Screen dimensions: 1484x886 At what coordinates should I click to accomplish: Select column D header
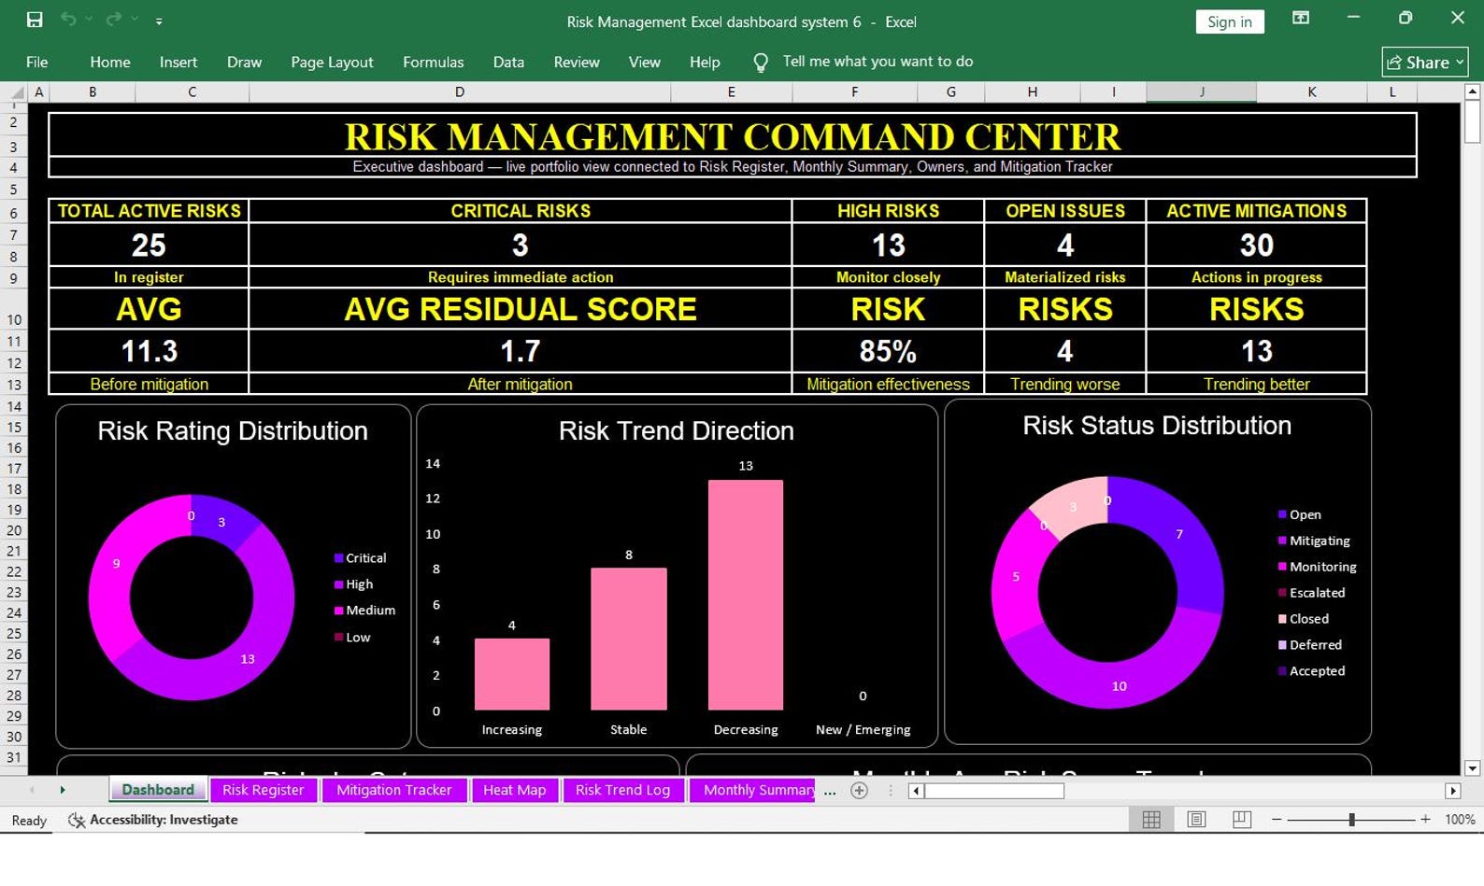point(460,92)
